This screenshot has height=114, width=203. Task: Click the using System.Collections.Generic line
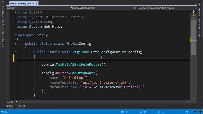[x=51, y=17]
